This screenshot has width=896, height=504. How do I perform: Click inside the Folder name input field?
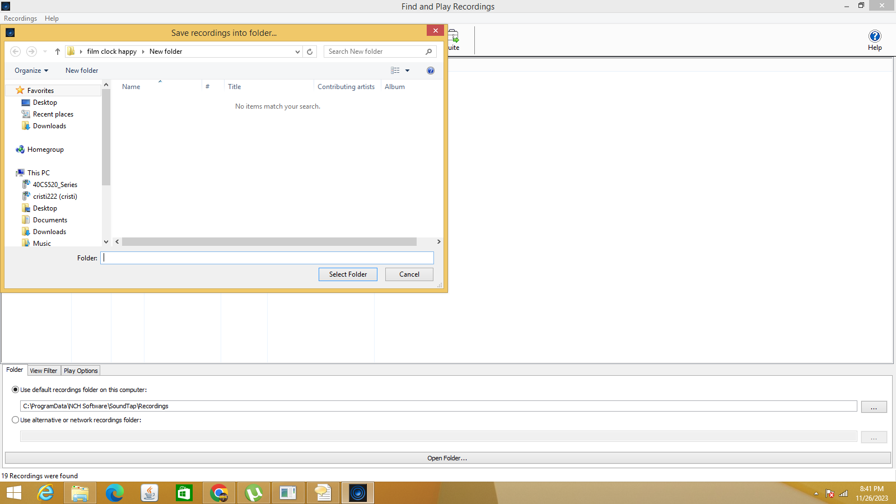coord(267,258)
